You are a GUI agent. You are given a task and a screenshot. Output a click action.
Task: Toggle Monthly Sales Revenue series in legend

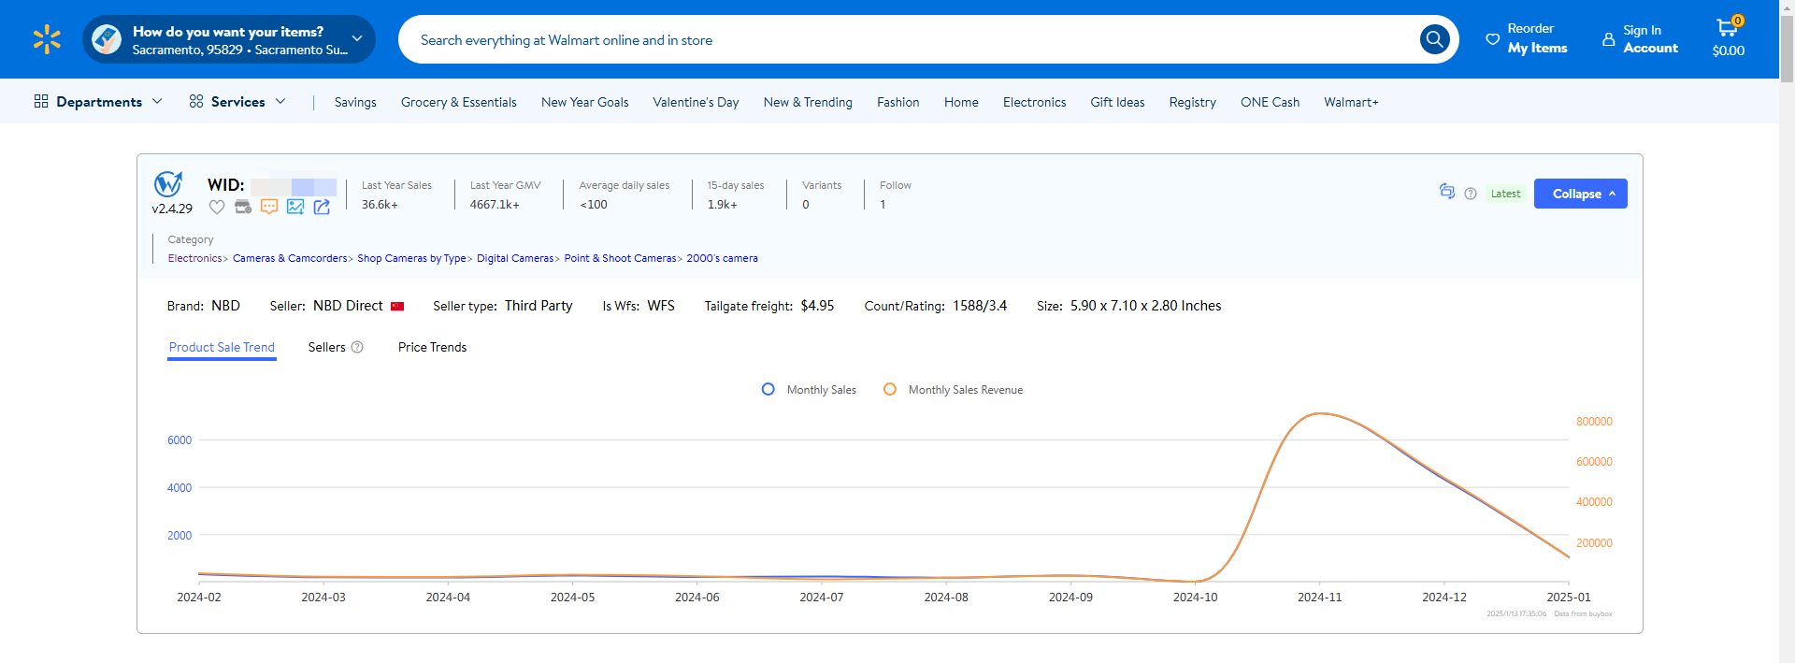(x=953, y=390)
